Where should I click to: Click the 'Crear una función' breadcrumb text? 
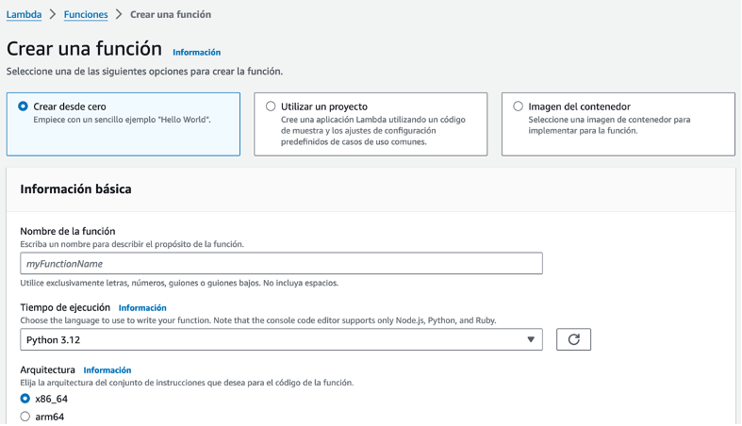click(171, 15)
